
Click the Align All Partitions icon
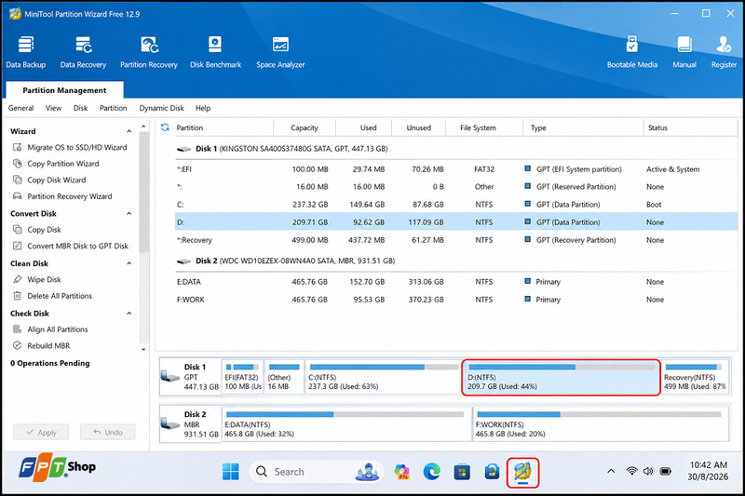click(17, 328)
